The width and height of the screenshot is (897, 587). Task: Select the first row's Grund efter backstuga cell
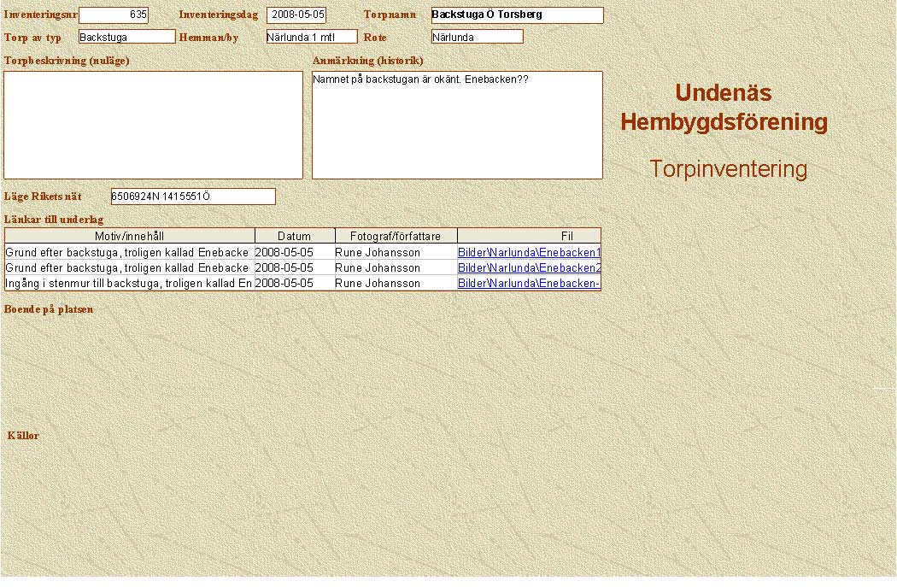coord(127,253)
